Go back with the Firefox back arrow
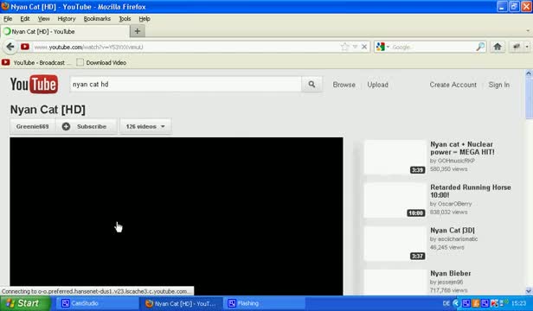 [10, 47]
